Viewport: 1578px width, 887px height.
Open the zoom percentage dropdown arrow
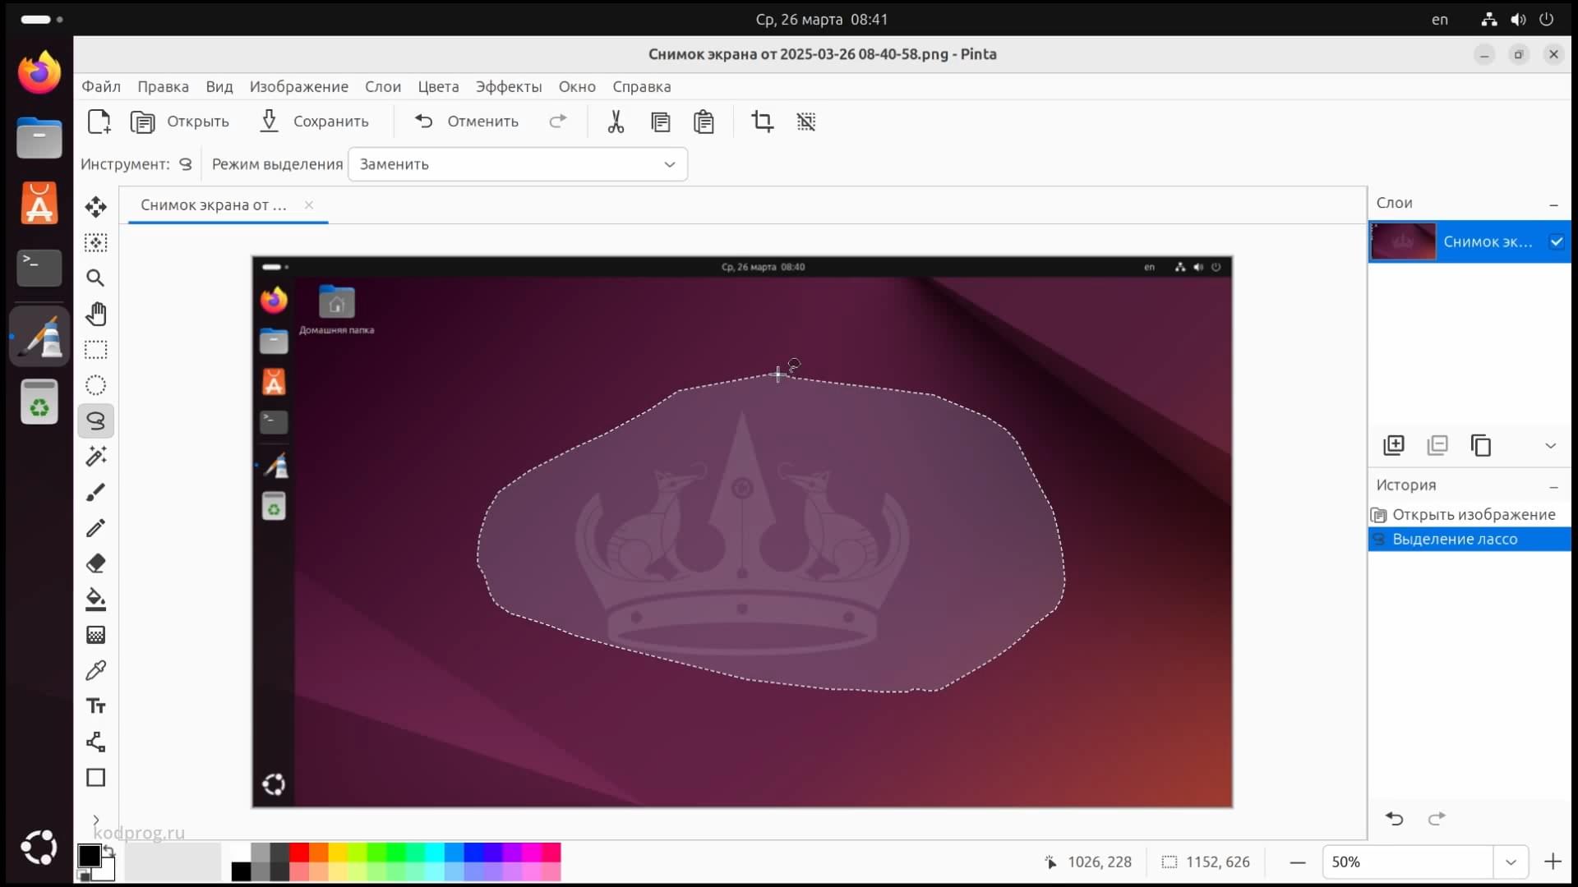click(1511, 862)
